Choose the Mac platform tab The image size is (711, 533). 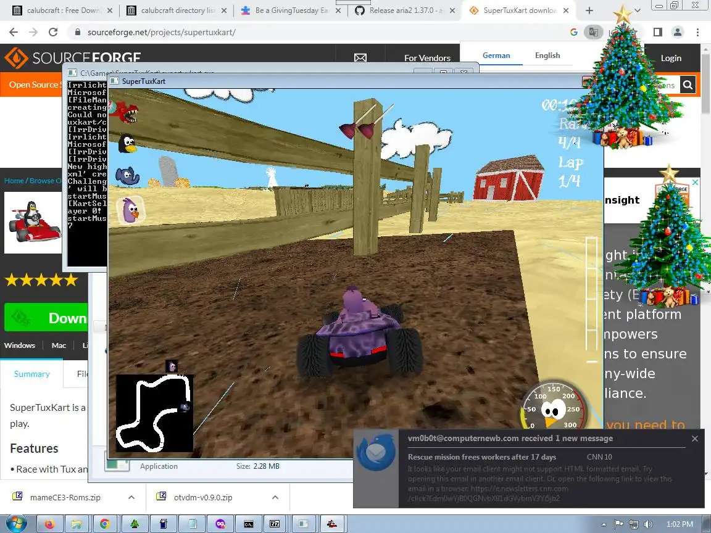59,345
